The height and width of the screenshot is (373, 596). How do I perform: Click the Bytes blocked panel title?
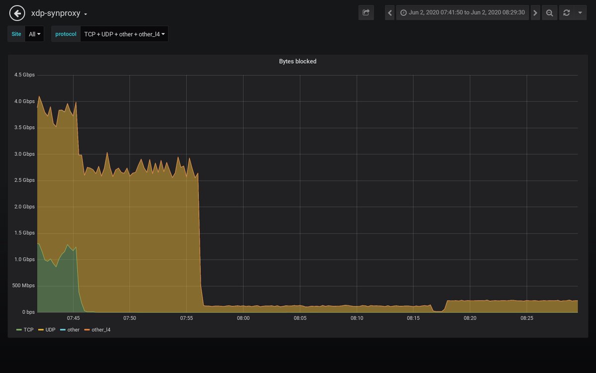[297, 61]
